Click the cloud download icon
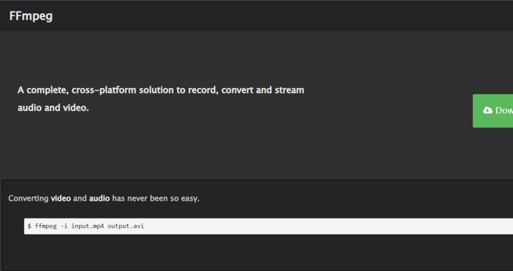This screenshot has height=271, width=513. pyautogui.click(x=488, y=110)
